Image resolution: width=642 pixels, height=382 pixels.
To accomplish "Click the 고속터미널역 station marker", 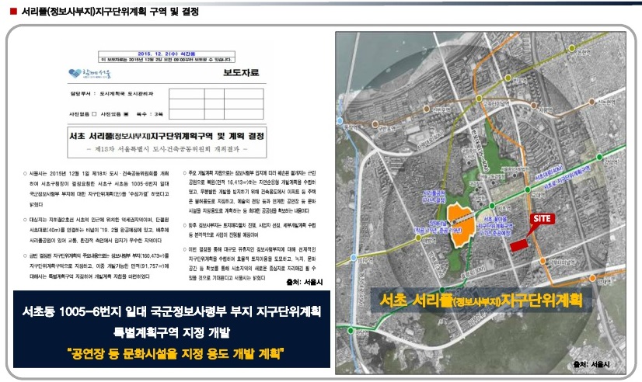I will coord(479,99).
